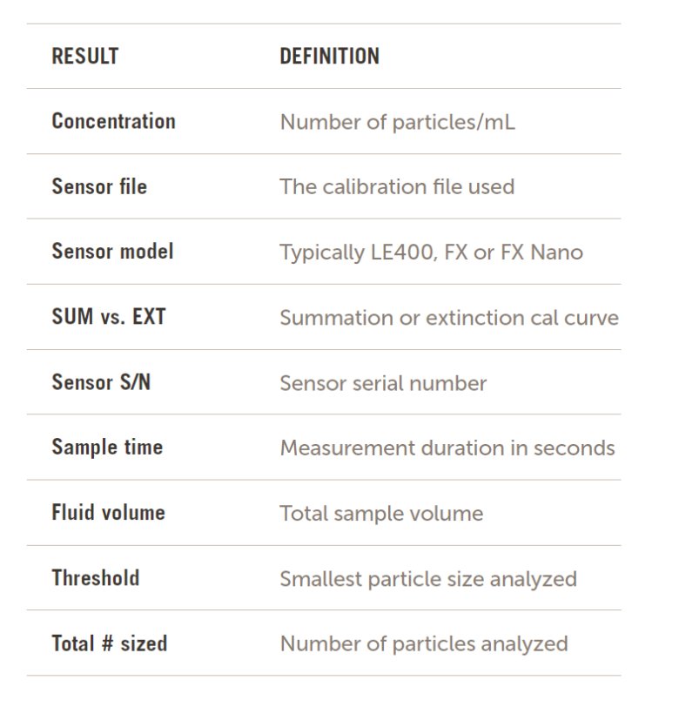Click the DEFINITION column header
The height and width of the screenshot is (707, 679).
(329, 57)
